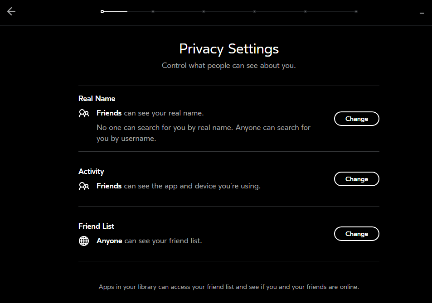
Task: Jump to the third progress step dot
Action: 204,12
